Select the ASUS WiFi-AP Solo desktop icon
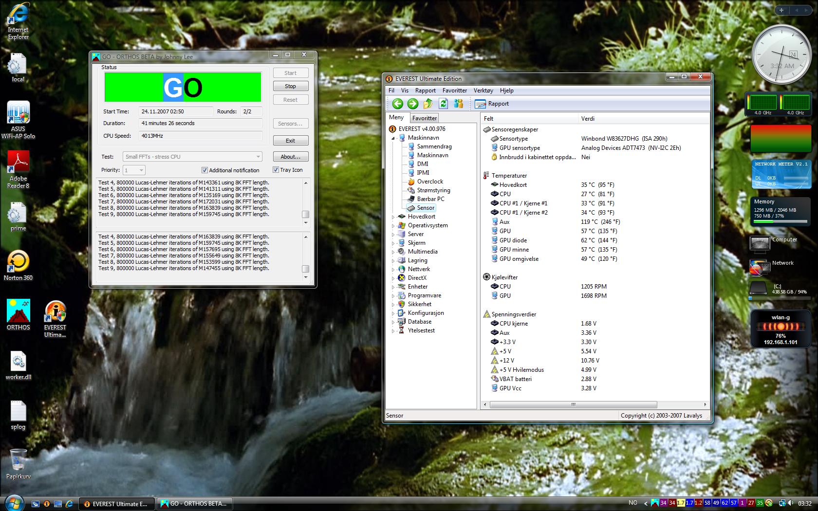The height and width of the screenshot is (511, 818). pyautogui.click(x=18, y=120)
